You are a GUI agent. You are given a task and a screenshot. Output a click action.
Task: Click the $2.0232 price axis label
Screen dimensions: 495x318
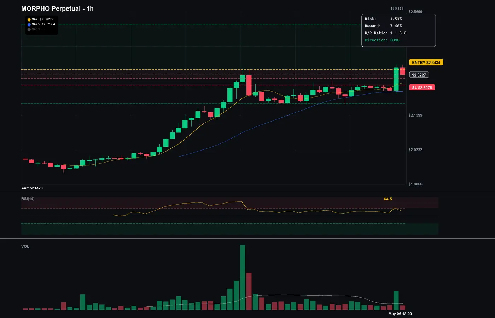pyautogui.click(x=415, y=150)
